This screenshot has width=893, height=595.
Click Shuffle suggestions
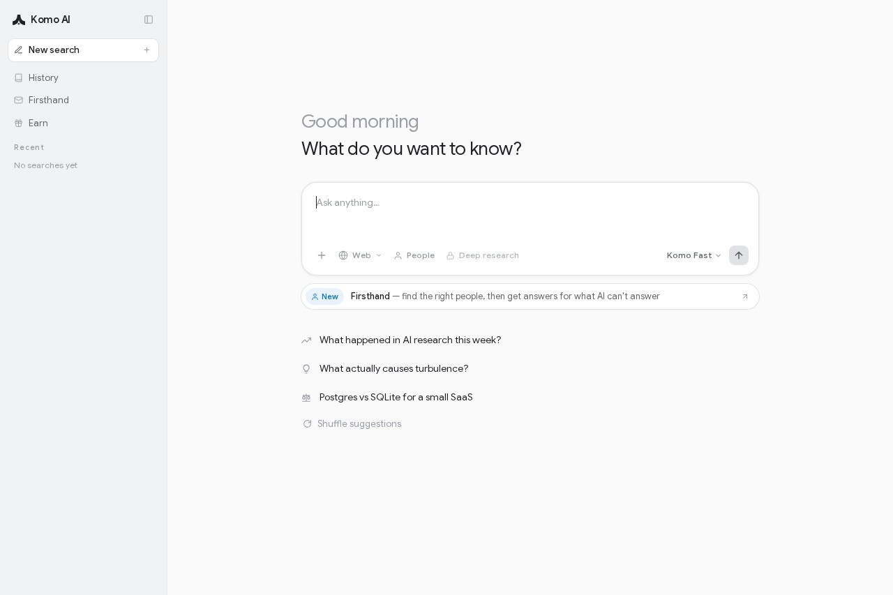352,424
